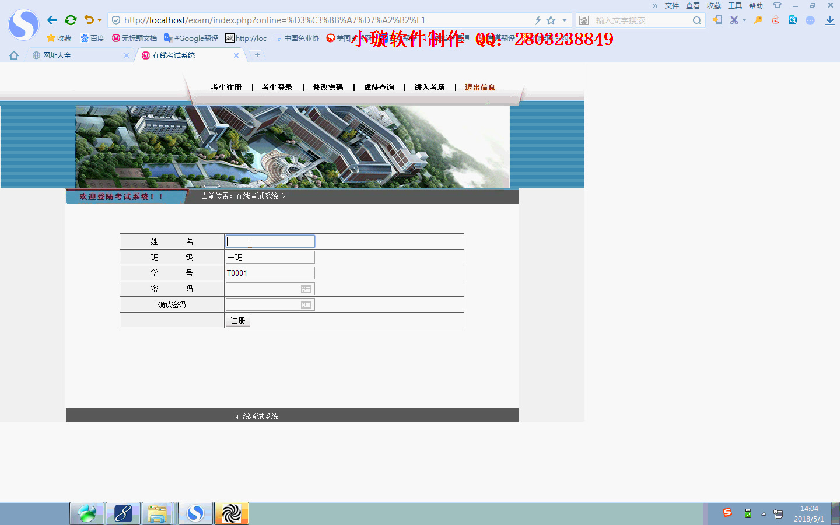Viewport: 840px width, 525px height.
Task: Click the 考生登录 nav item
Action: click(277, 87)
